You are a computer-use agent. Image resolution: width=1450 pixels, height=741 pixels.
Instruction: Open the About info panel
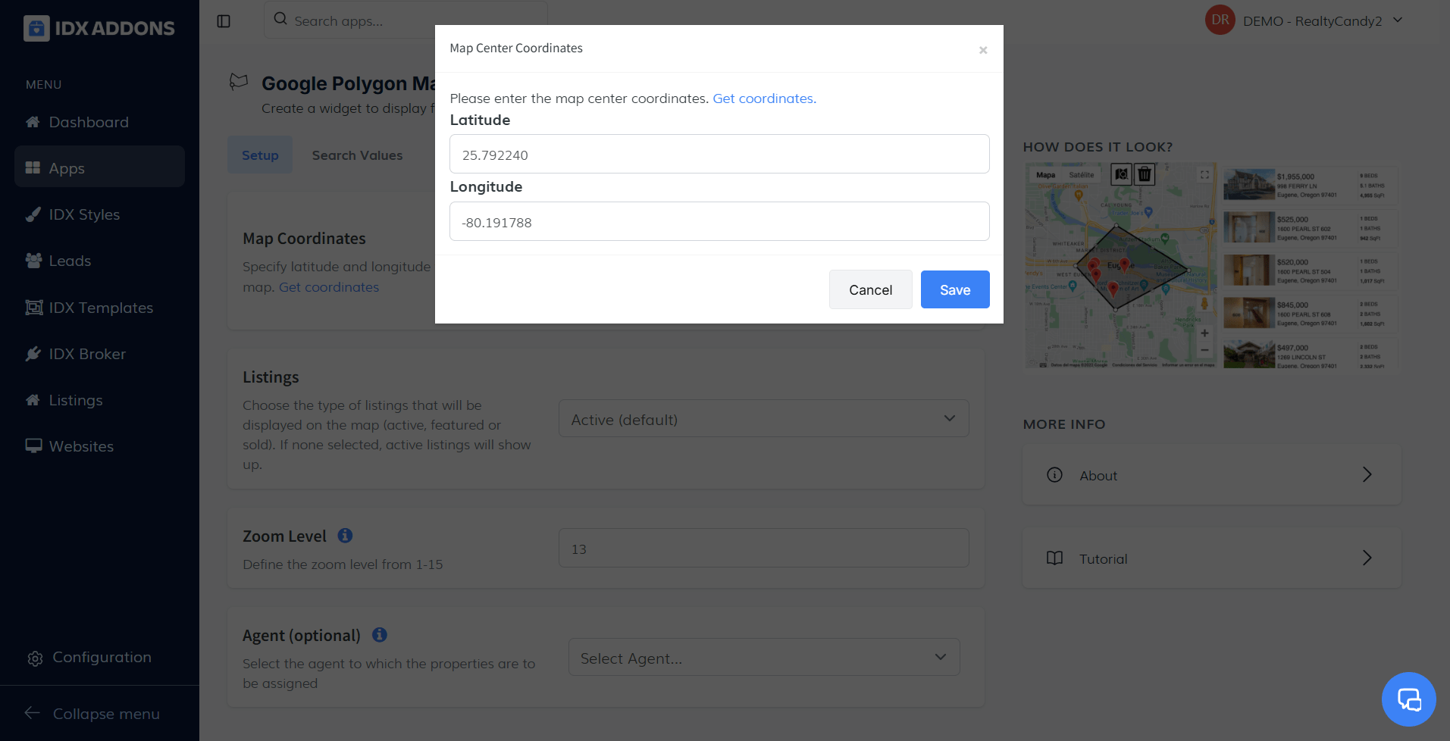[x=1211, y=476]
